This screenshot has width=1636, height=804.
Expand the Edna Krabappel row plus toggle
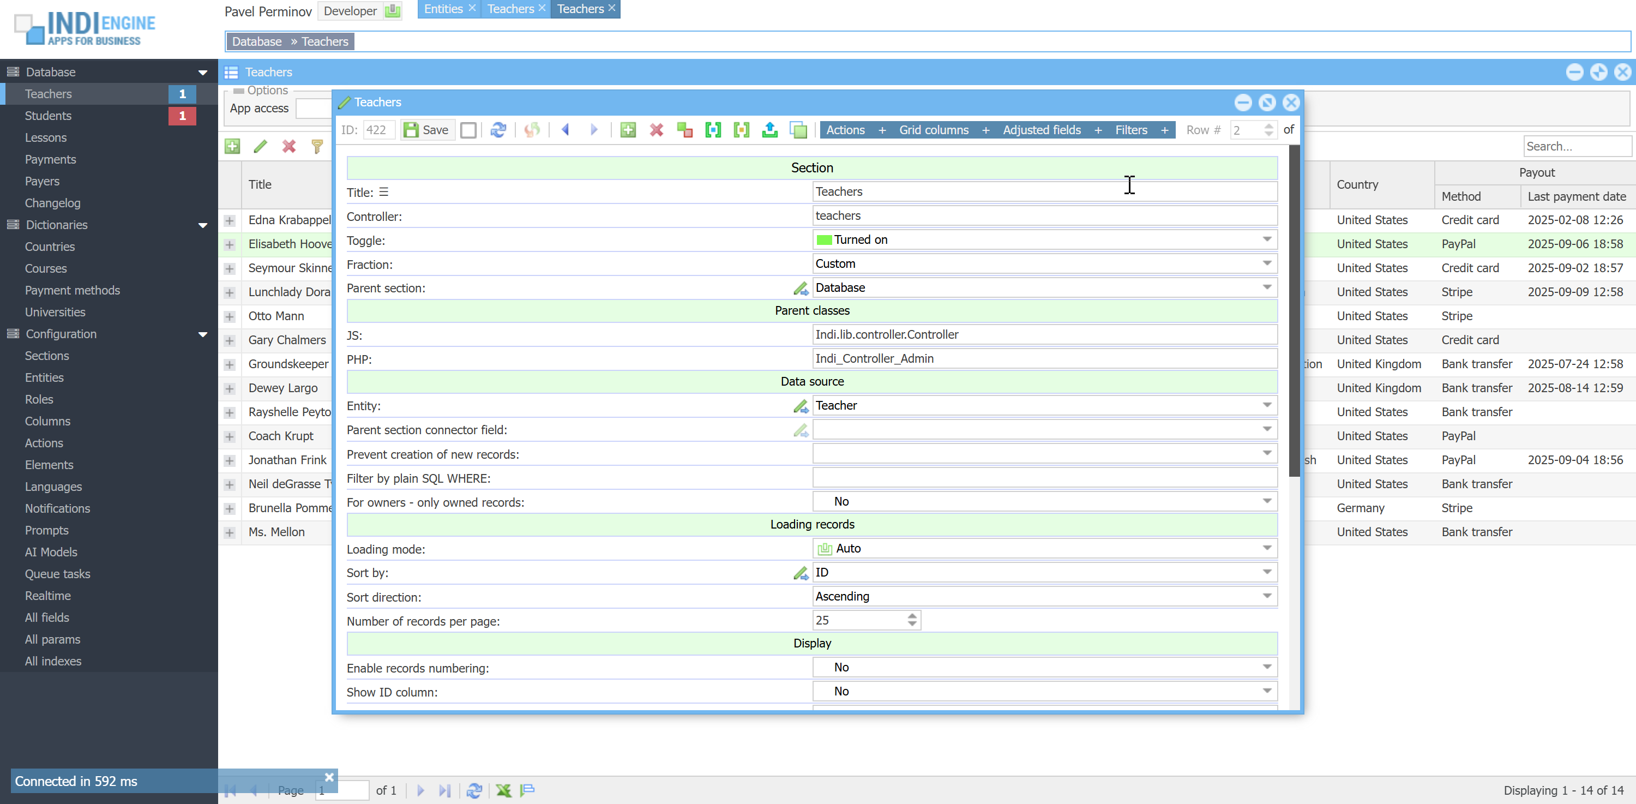[x=229, y=220]
